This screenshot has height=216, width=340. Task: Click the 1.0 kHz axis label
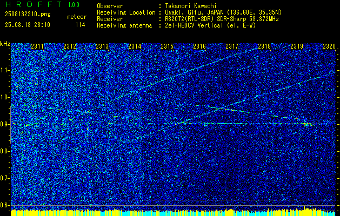tap(4, 97)
